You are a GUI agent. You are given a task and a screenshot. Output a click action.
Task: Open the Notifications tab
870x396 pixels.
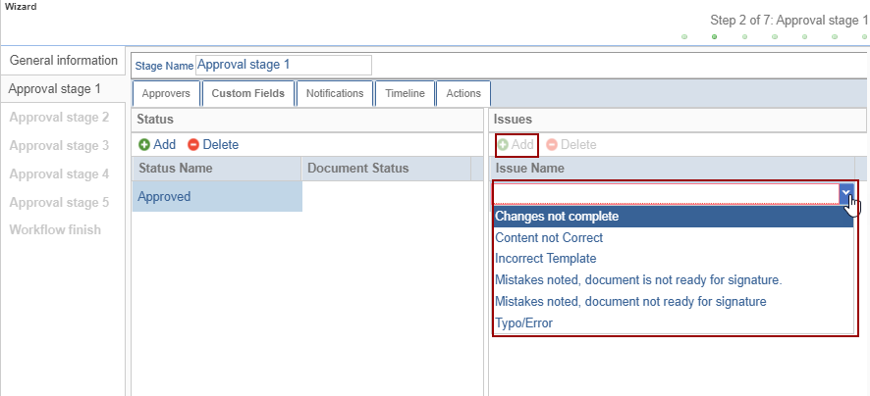(x=335, y=93)
